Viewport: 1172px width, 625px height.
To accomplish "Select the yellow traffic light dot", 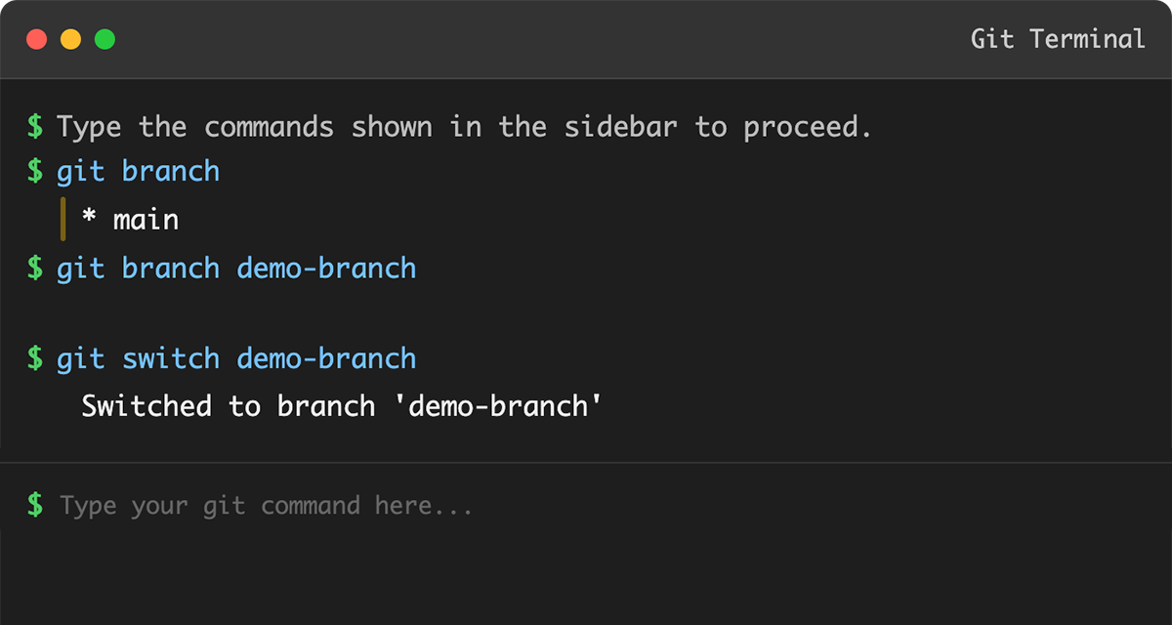I will click(x=70, y=38).
